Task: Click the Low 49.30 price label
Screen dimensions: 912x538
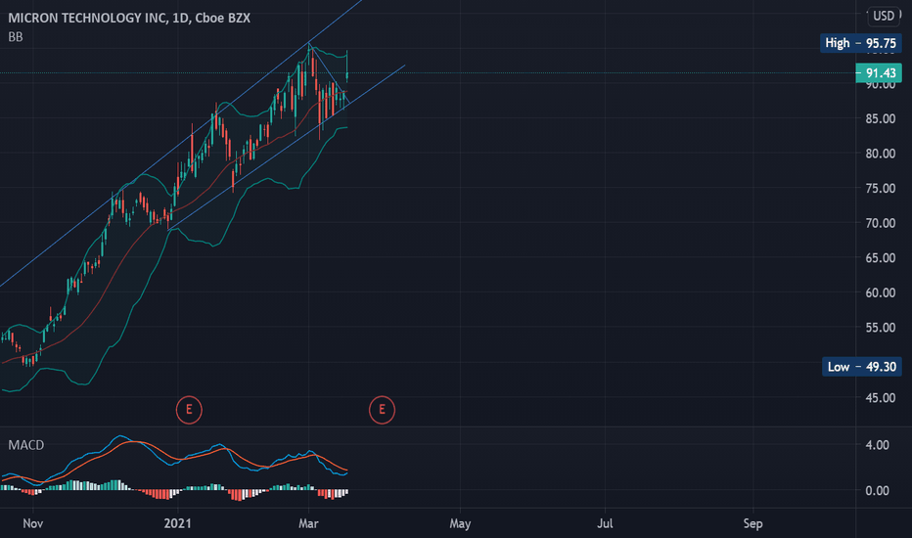Action: (x=862, y=367)
